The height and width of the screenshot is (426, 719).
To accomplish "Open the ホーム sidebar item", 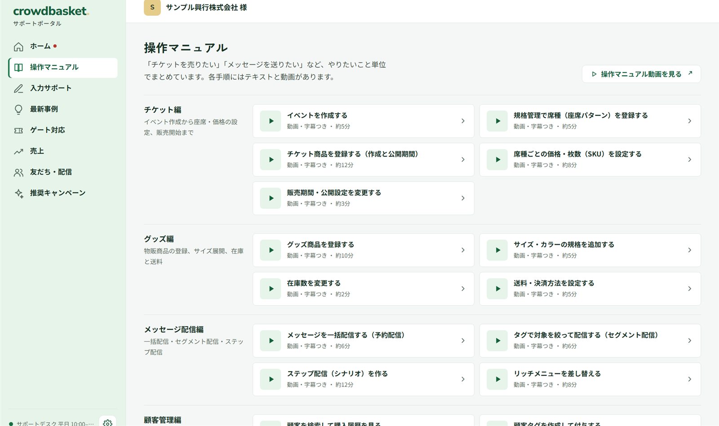I will [63, 46].
